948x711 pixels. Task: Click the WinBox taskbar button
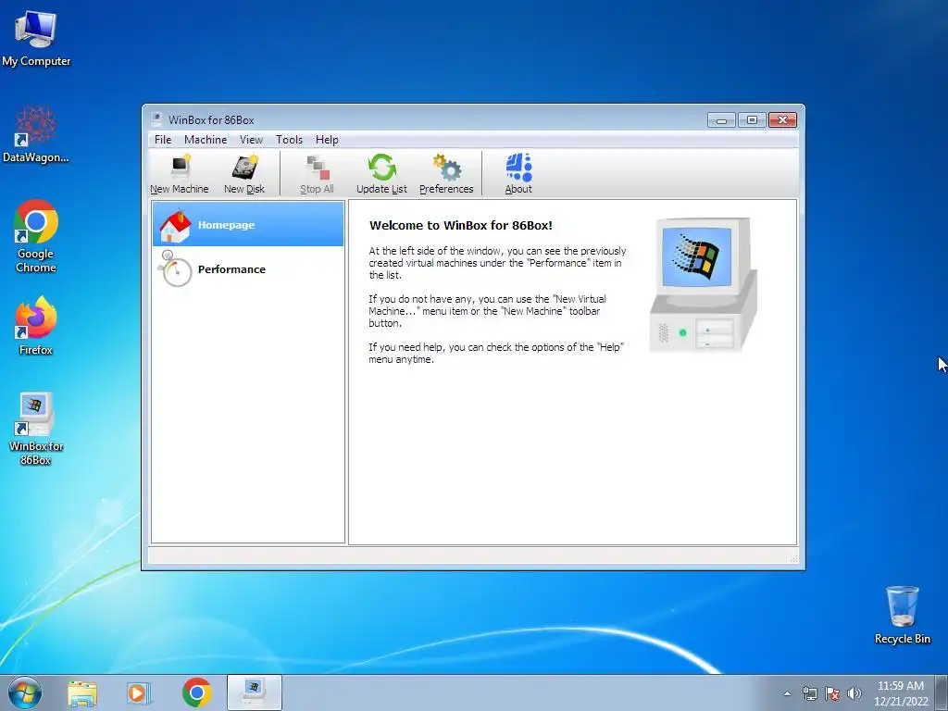[254, 692]
